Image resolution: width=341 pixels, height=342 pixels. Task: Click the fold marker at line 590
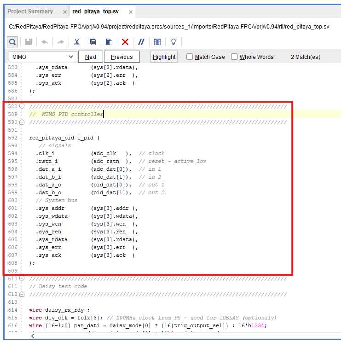click(22, 122)
